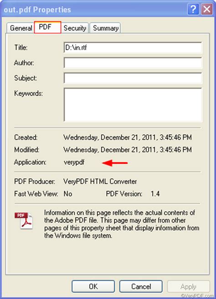The width and height of the screenshot is (216, 299).
Task: Click the Cancel button
Action: click(141, 286)
